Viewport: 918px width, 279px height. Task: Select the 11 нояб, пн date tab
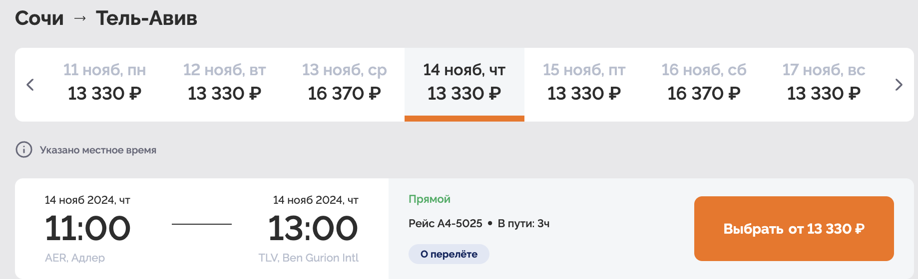coord(105,82)
